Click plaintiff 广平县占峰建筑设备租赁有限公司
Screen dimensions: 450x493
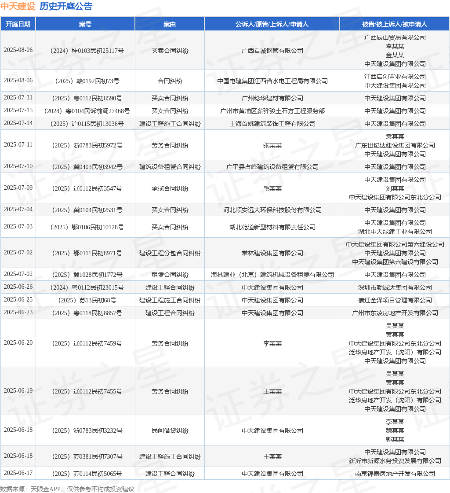272,167
